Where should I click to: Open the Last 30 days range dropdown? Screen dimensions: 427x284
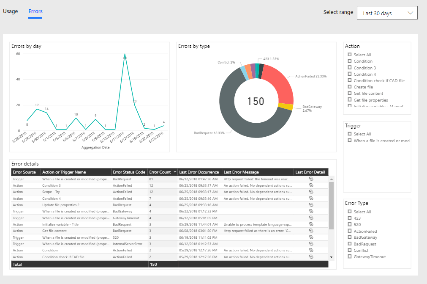[x=387, y=13]
